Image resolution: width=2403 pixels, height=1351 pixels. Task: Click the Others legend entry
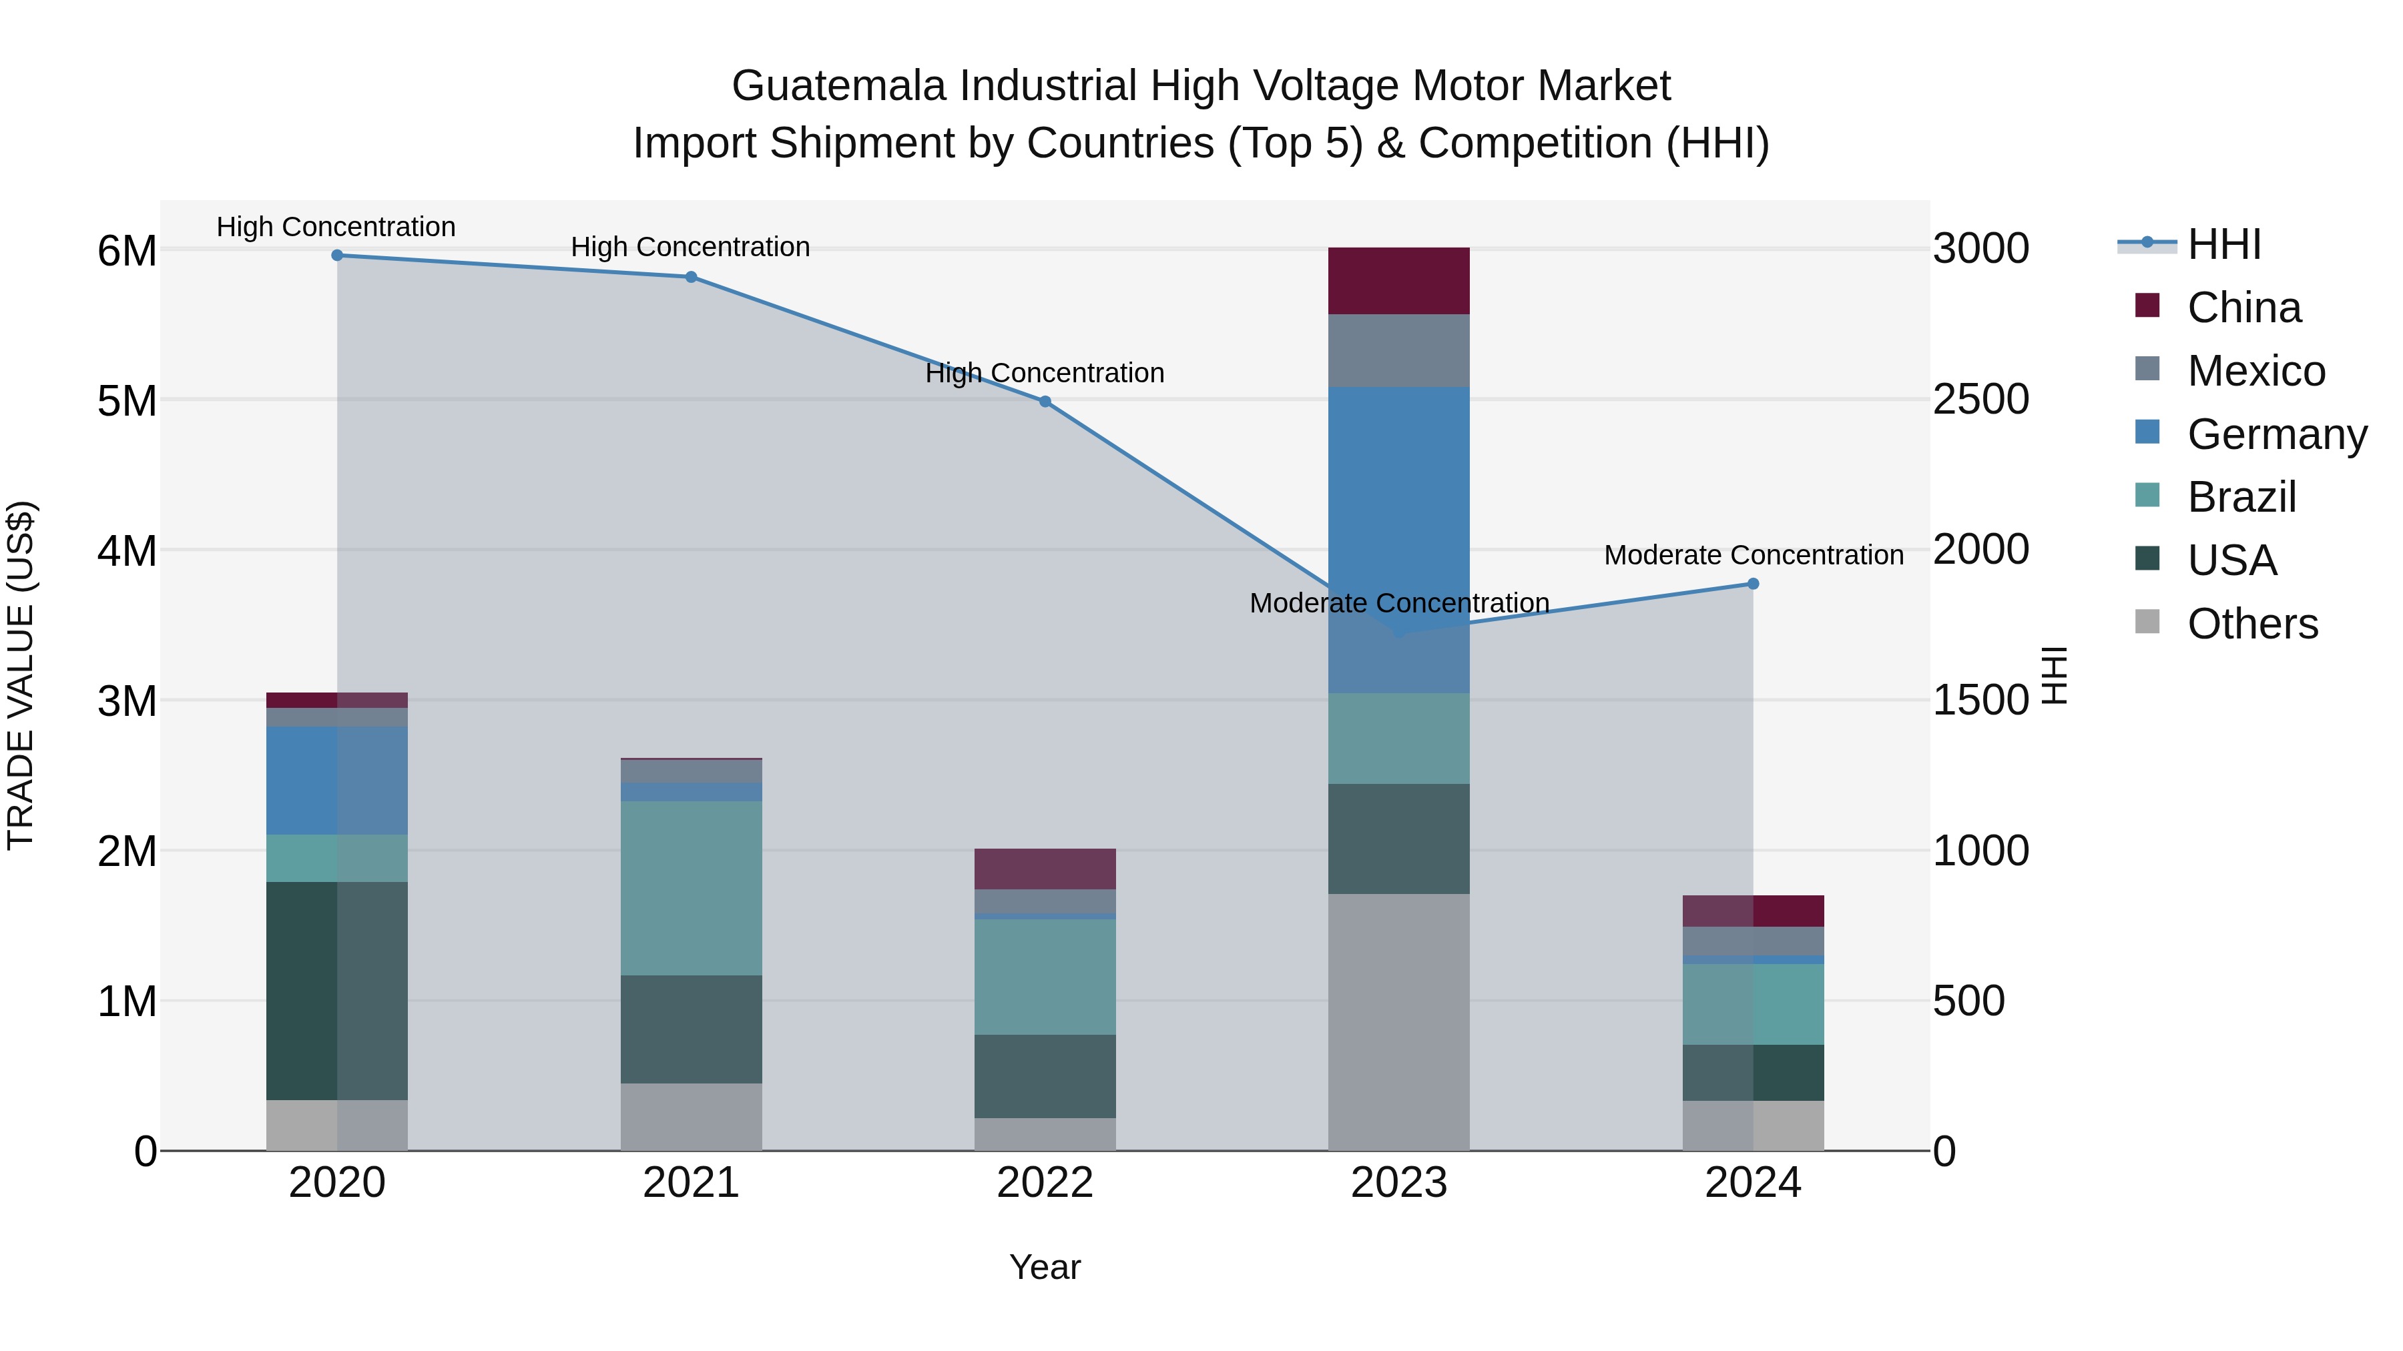point(2227,624)
